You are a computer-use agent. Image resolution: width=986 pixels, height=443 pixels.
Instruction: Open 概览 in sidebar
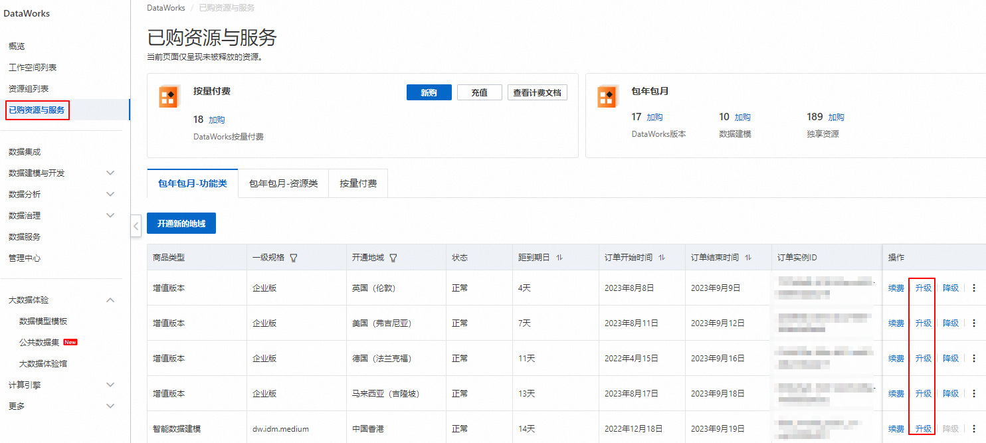click(17, 46)
